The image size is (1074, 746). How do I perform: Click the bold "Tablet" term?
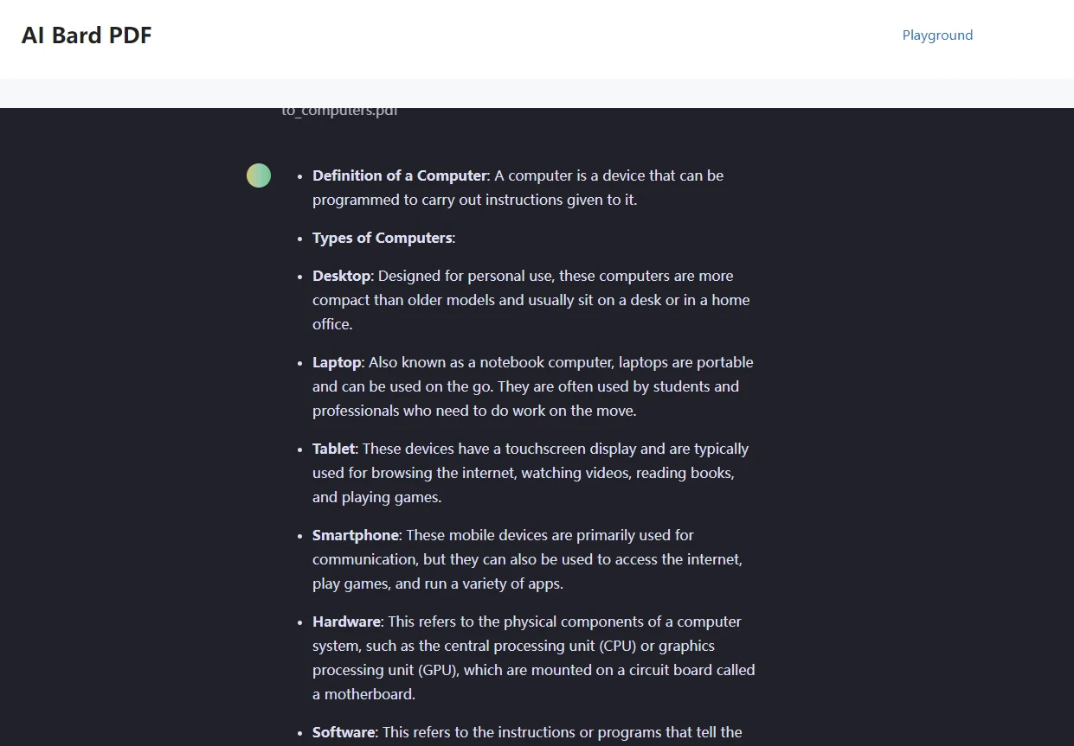(x=334, y=449)
